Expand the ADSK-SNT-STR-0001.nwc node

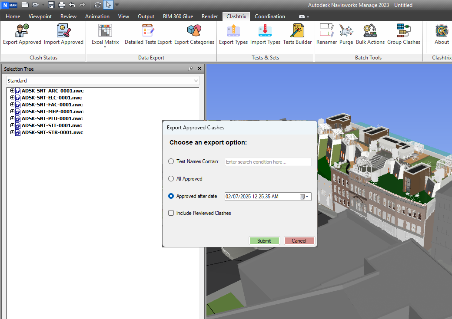pos(12,132)
